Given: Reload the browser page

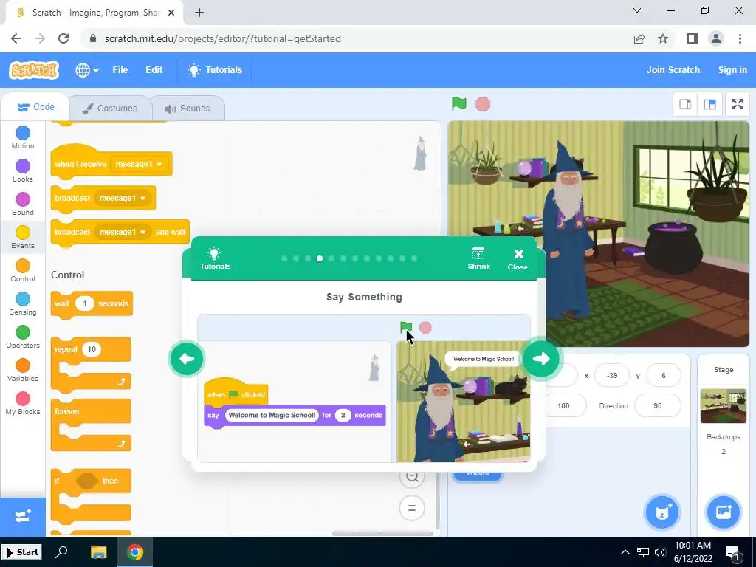Looking at the screenshot, I should pyautogui.click(x=63, y=38).
